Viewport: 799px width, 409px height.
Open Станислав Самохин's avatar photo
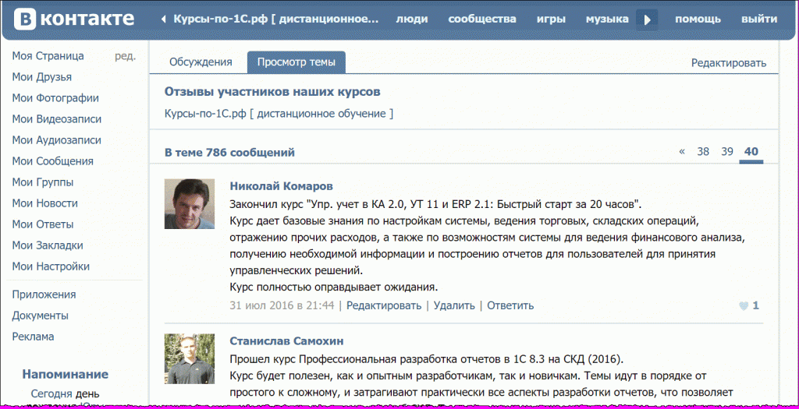pos(190,358)
